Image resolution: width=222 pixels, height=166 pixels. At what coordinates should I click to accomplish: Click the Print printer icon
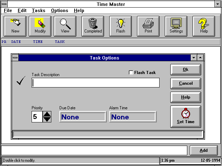tap(148, 26)
